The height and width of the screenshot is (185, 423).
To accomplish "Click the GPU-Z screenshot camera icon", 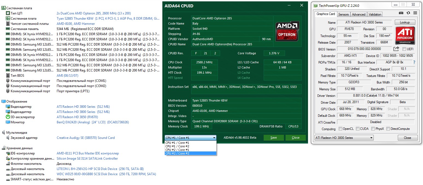I will pyautogui.click(x=401, y=13).
